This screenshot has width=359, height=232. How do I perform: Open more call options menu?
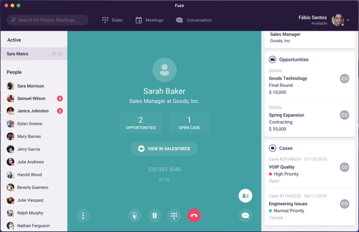point(83,216)
